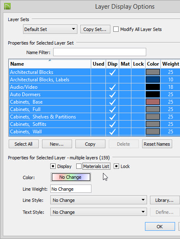Image resolution: width=180 pixels, height=239 pixels.
Task: Toggle Disp checkmark for Architectural Blocks layer
Action: [112, 72]
